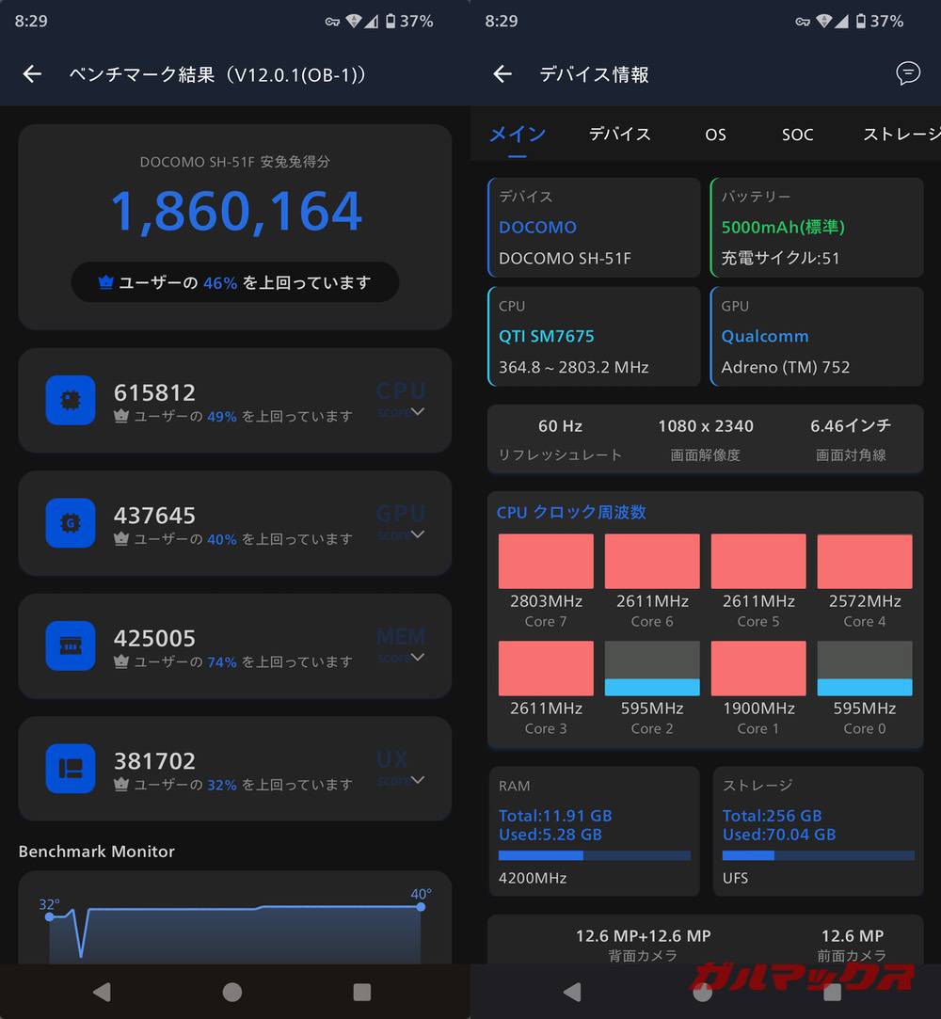Expand the MEM score 425005 chevron
941x1019 pixels.
click(x=417, y=657)
